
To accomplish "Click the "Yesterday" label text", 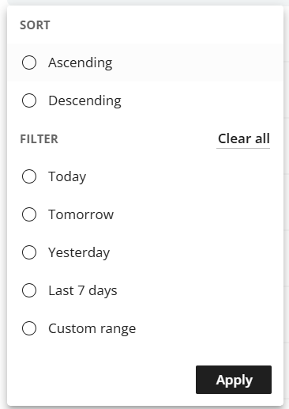I will [x=79, y=253].
